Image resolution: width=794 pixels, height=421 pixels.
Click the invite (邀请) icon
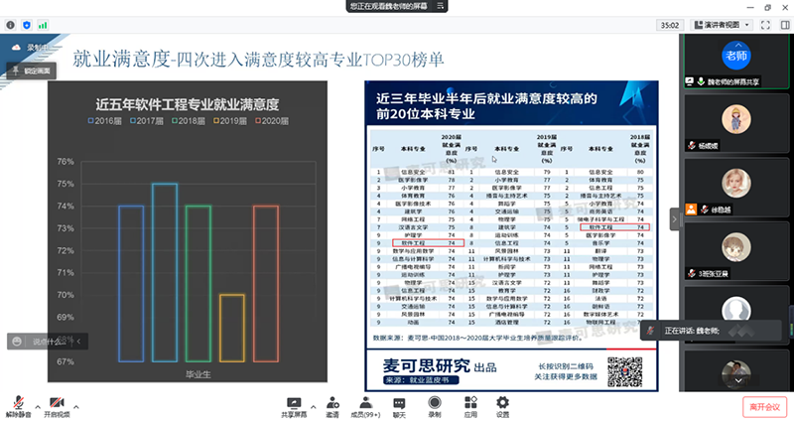(x=331, y=404)
